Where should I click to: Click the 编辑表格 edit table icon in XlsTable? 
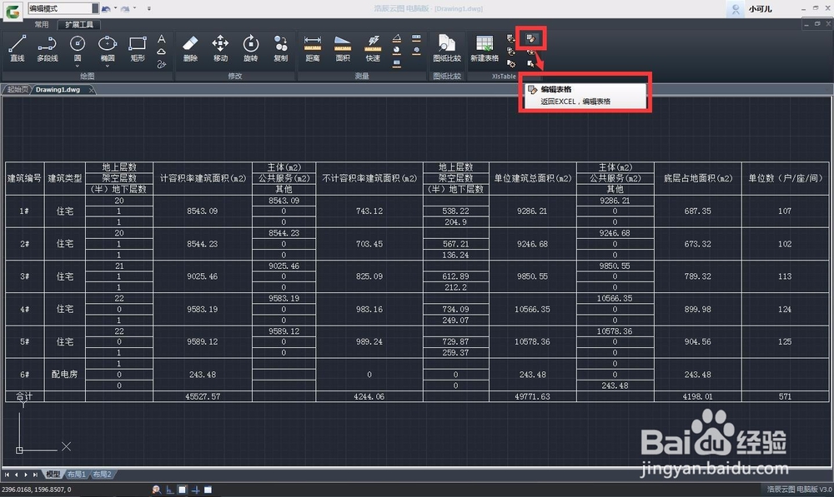click(530, 38)
